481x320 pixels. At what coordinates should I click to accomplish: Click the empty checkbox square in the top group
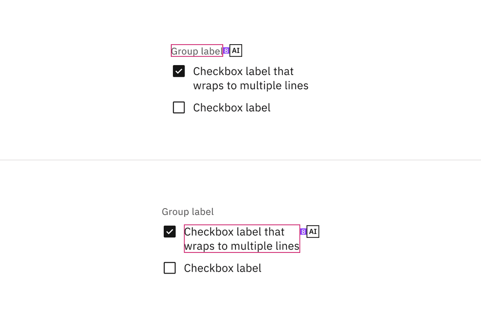pos(179,107)
